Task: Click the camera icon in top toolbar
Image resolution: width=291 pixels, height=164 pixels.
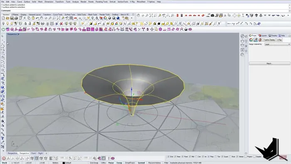Action: tap(212, 15)
